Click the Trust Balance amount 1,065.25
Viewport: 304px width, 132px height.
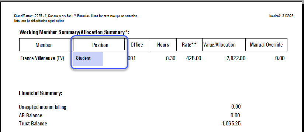pyautogui.click(x=231, y=124)
